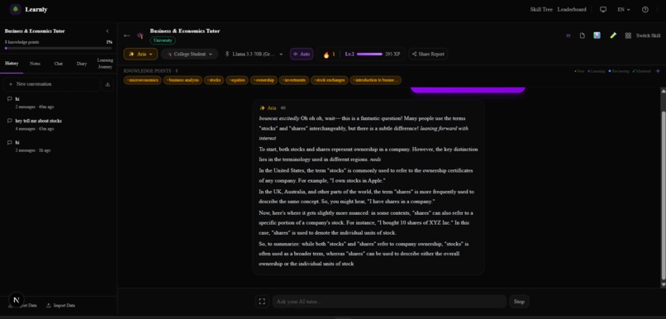The image size is (666, 319).
Task: Click the purple plus icon after Mastered
Action: click(658, 71)
